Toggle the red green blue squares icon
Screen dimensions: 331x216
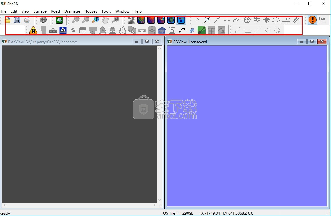pos(181,20)
